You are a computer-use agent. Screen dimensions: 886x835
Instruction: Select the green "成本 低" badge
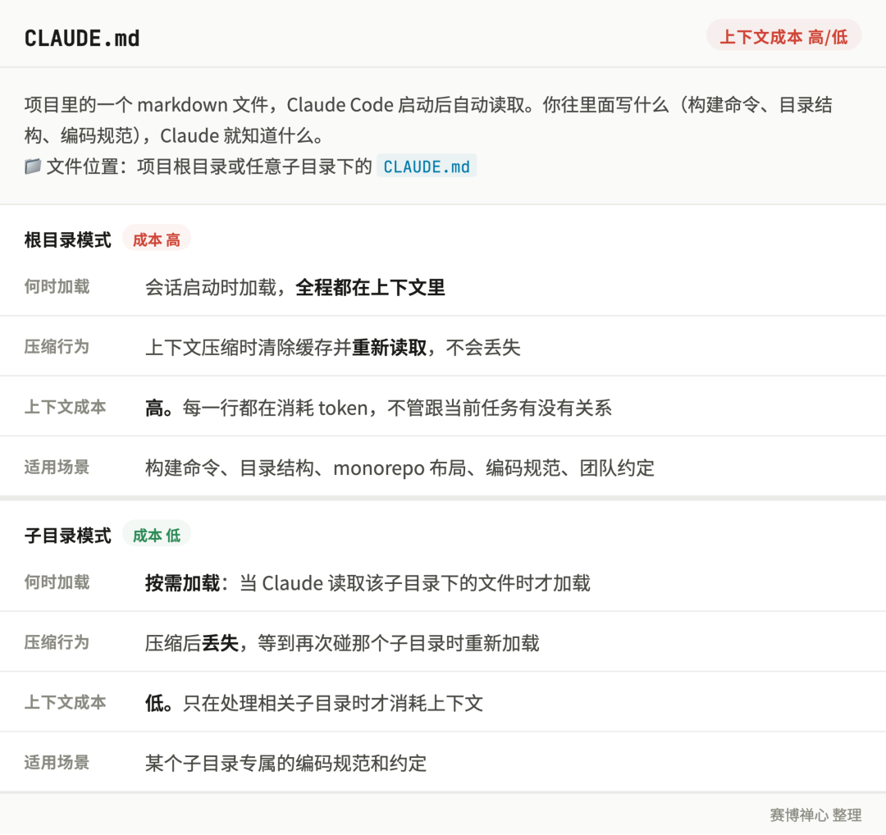[157, 535]
